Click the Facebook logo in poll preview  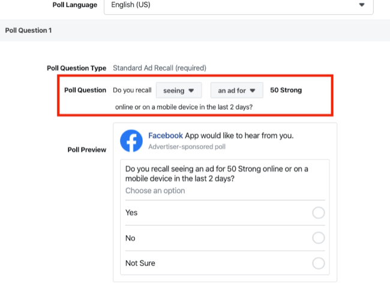tap(131, 141)
